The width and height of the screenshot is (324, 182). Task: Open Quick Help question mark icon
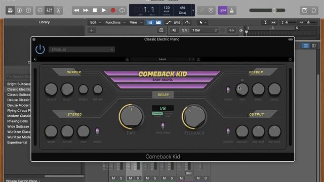tap(28, 10)
